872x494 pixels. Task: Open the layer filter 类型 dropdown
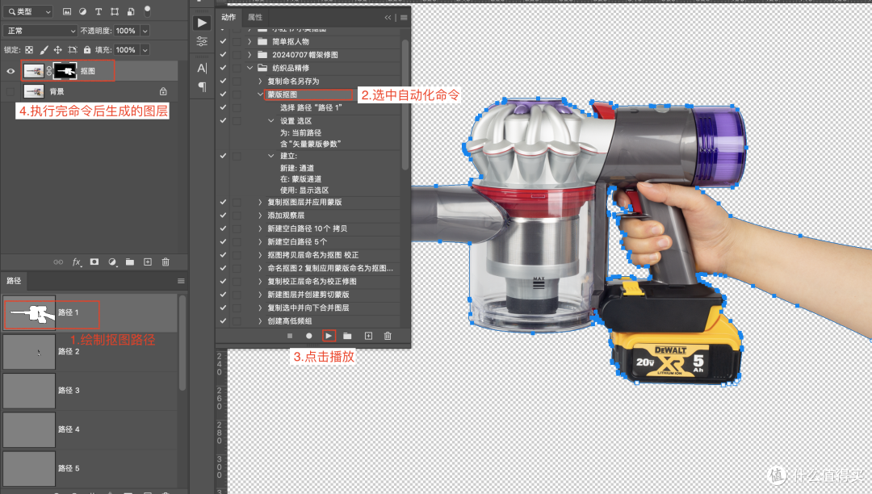point(27,11)
